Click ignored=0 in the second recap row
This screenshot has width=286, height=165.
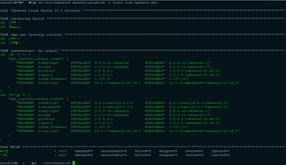(220, 155)
